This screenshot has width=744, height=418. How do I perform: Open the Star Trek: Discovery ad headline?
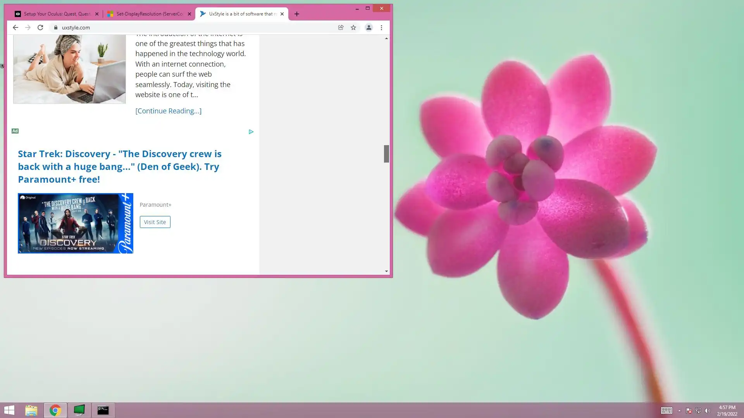(119, 166)
